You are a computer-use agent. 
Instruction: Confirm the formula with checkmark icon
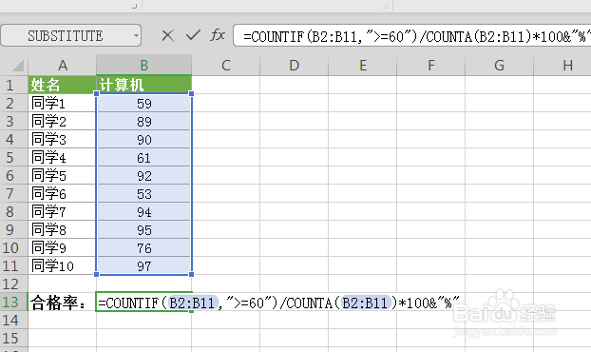coord(193,35)
